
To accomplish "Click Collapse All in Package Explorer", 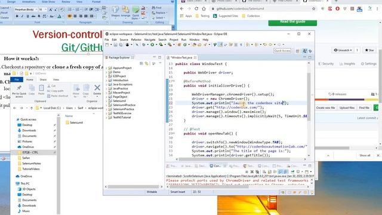I will (141, 63).
